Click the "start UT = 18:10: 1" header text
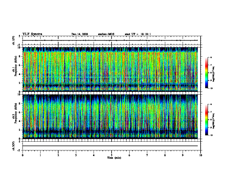Screen dimensions: 226x174 pos(138,34)
